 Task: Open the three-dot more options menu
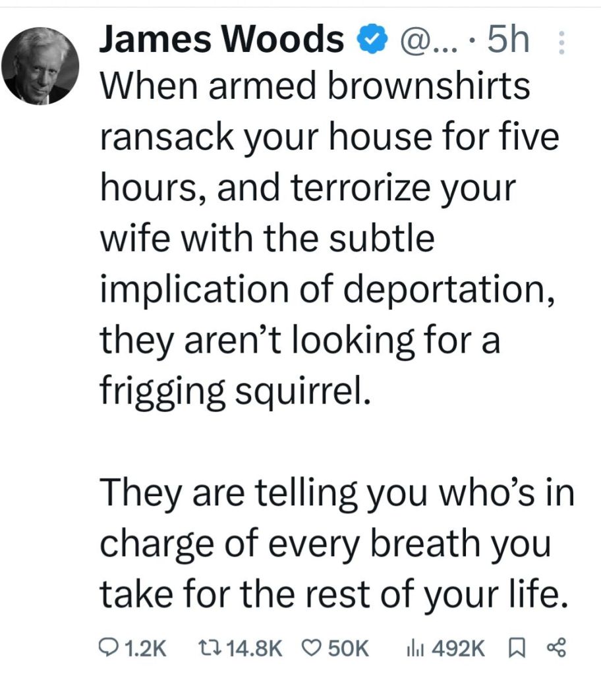562,43
